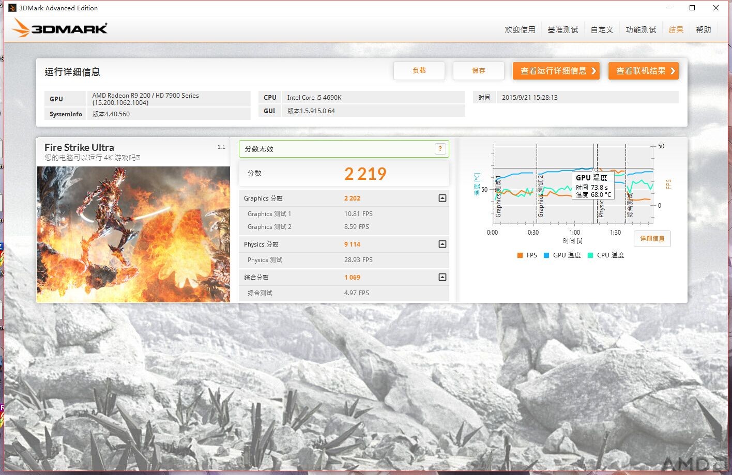Click the Physics 测试 row label

pos(265,260)
